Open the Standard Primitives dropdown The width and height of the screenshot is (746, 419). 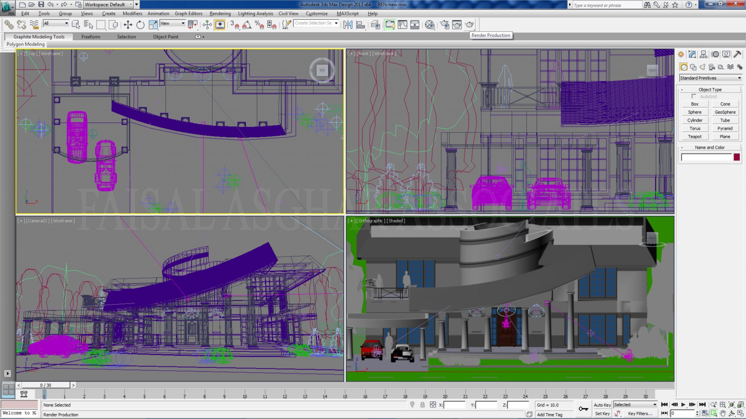click(x=710, y=78)
